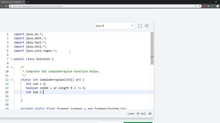The width and height of the screenshot is (220, 123).
Task: Click the Scanner declaration line 19
Action: tap(74, 109)
